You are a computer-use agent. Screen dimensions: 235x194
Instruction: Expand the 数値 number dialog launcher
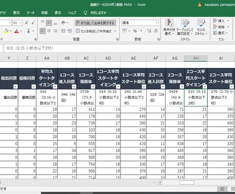pos(158,39)
